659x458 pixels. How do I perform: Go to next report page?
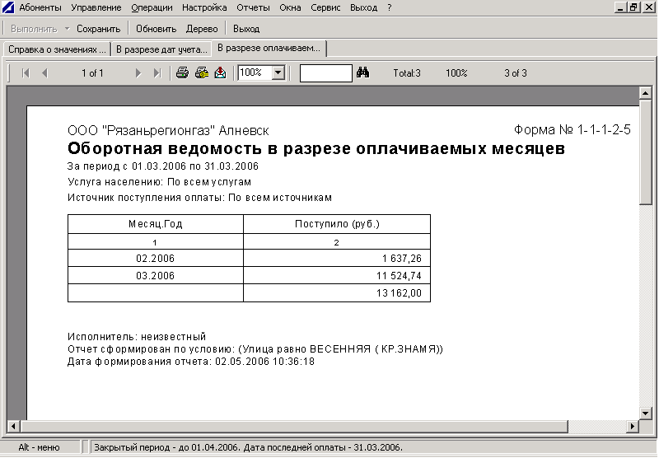coord(138,73)
